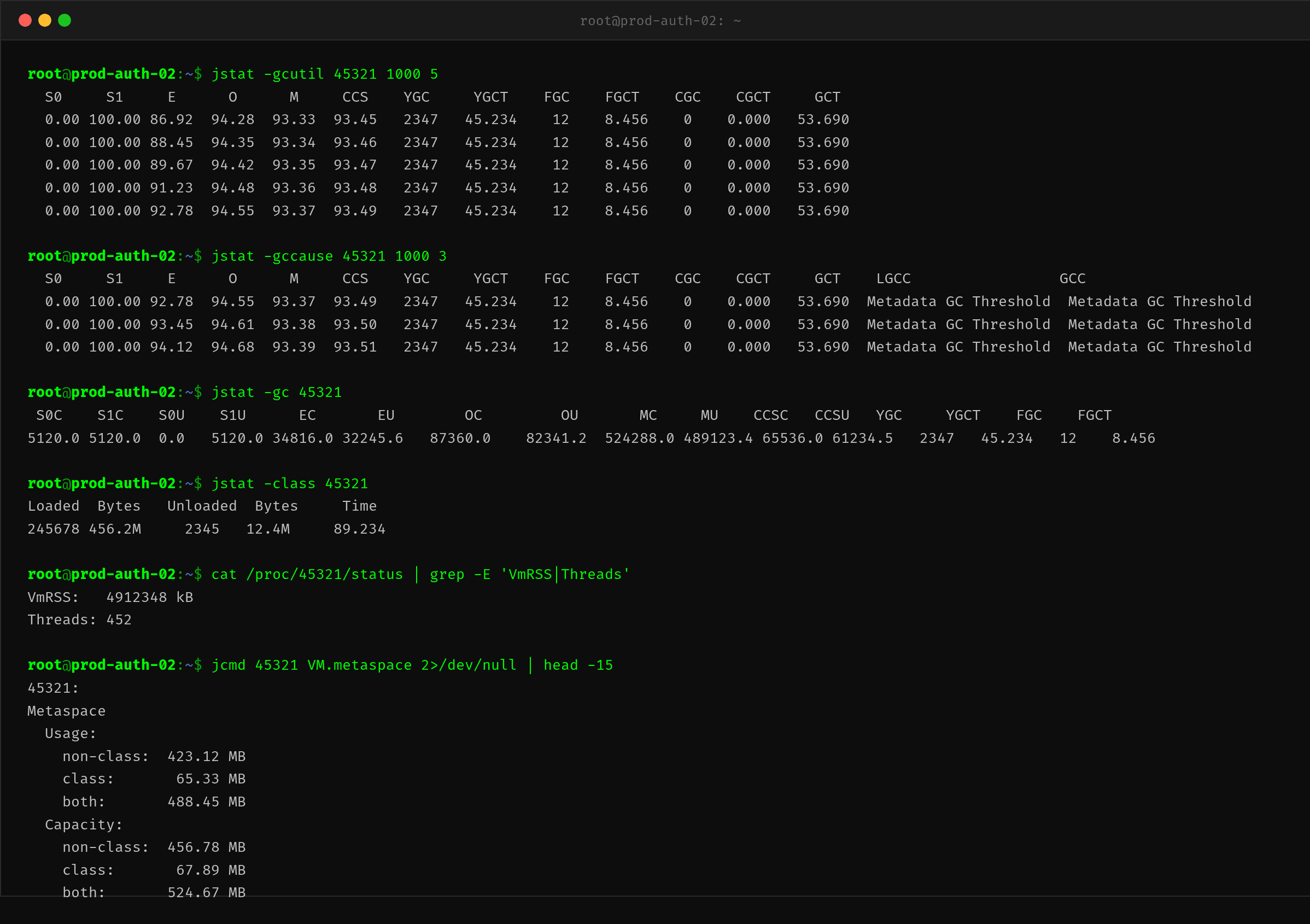Click capacity both value 524.67 MB
Viewport: 1310px width, 924px height.
207,893
